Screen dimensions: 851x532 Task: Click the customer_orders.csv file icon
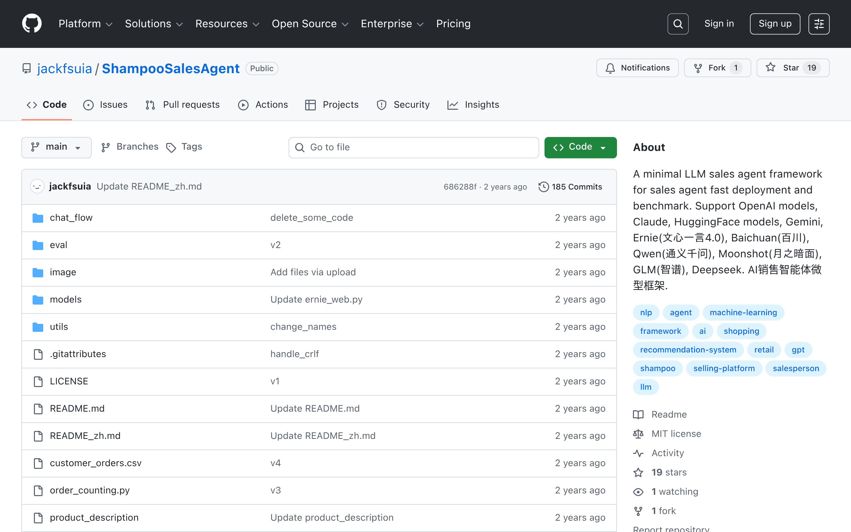click(x=38, y=464)
